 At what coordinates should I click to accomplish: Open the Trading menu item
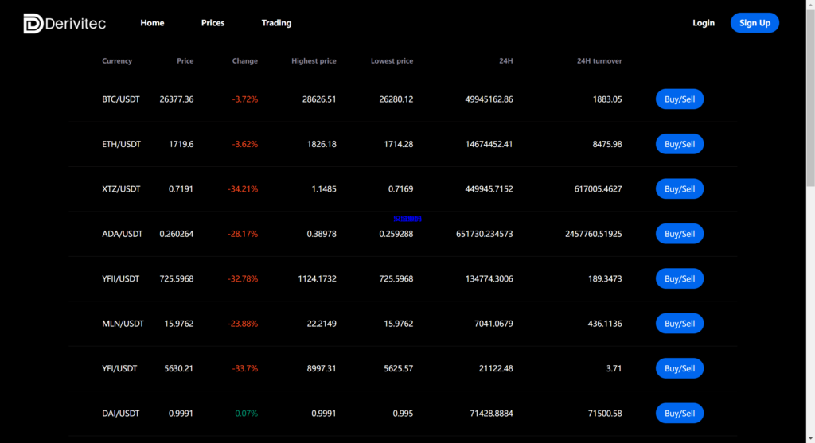click(276, 23)
